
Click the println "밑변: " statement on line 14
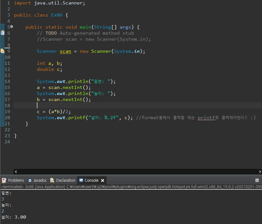76,82
